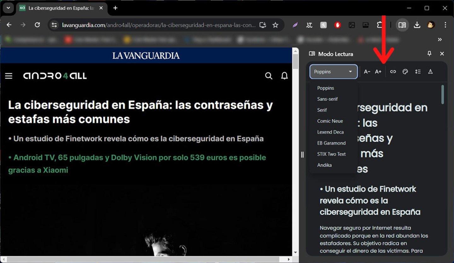The width and height of the screenshot is (454, 263).
Task: Click the address bar URL field
Action: (159, 25)
